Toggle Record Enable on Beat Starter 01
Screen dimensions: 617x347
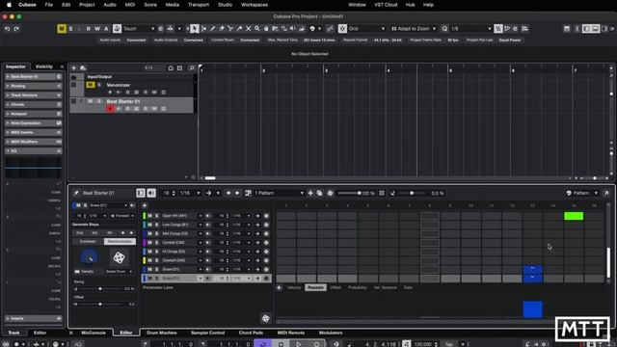[x=110, y=109]
